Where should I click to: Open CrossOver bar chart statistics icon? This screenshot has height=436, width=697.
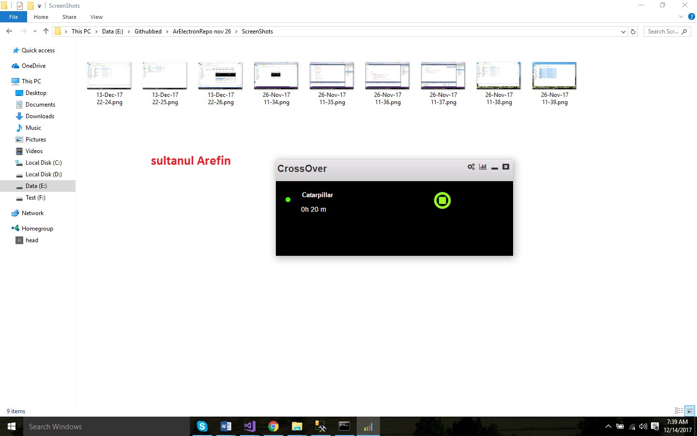click(x=483, y=167)
